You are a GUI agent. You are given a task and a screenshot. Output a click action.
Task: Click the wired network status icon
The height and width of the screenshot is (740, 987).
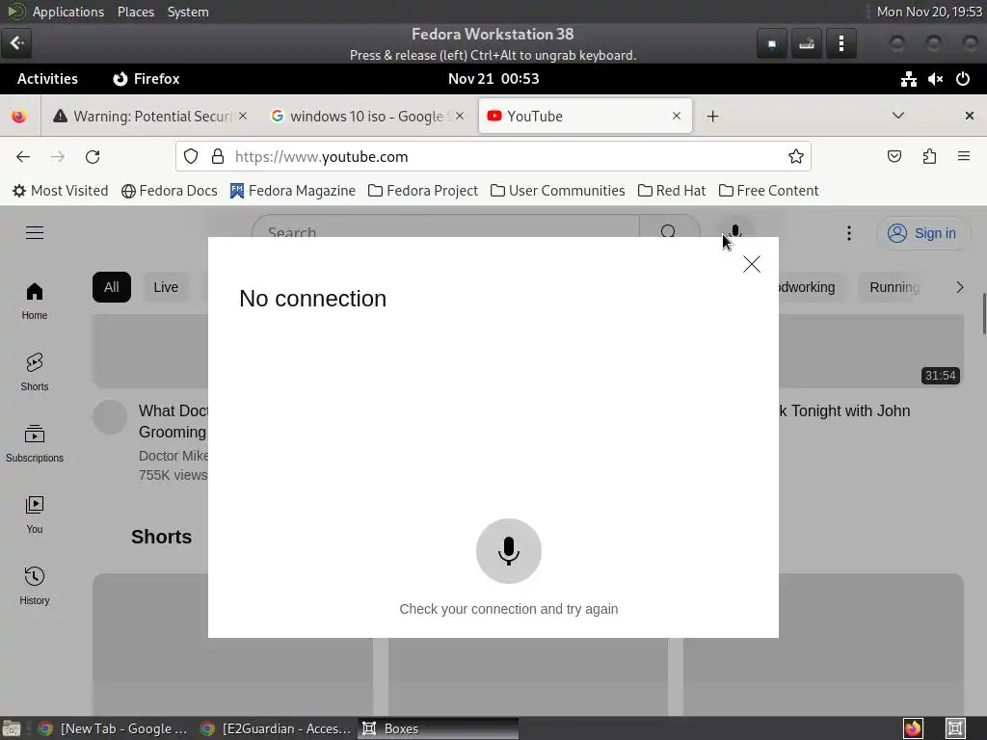tap(908, 79)
